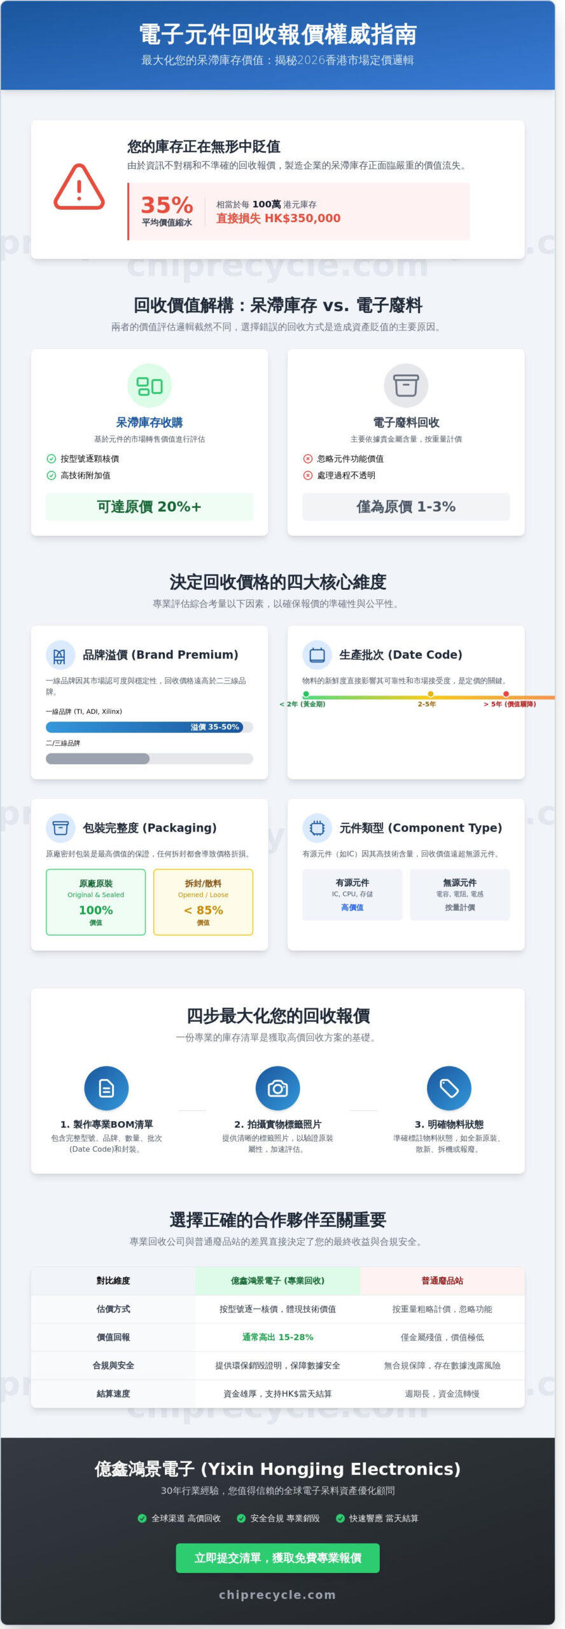Select the 拆封/散料 < 85% card
Image resolution: width=565 pixels, height=1629 pixels.
pyautogui.click(x=203, y=902)
